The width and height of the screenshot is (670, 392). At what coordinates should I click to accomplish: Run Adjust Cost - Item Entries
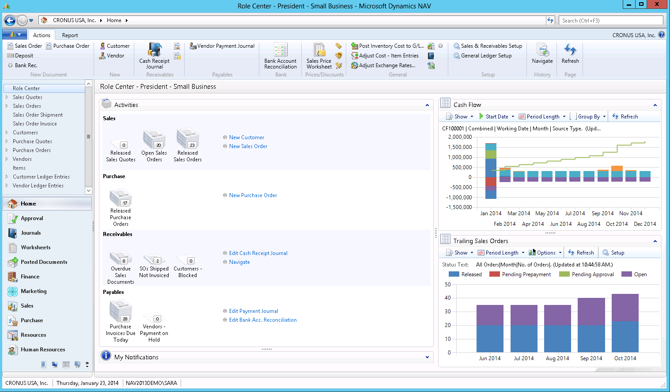385,56
